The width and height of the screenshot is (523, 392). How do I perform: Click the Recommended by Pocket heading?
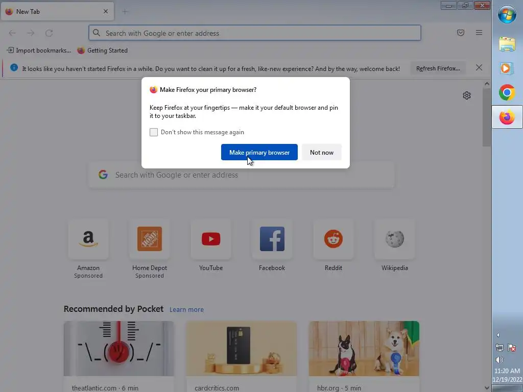113,309
